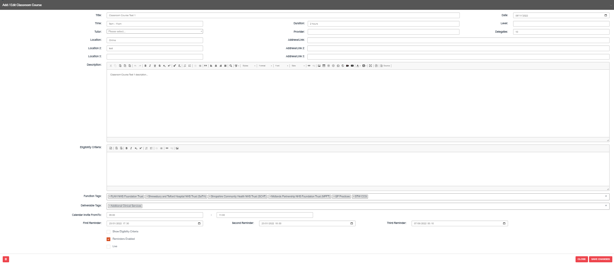614x264 pixels.
Task: Insert an image in the Description editor
Action: (319, 66)
